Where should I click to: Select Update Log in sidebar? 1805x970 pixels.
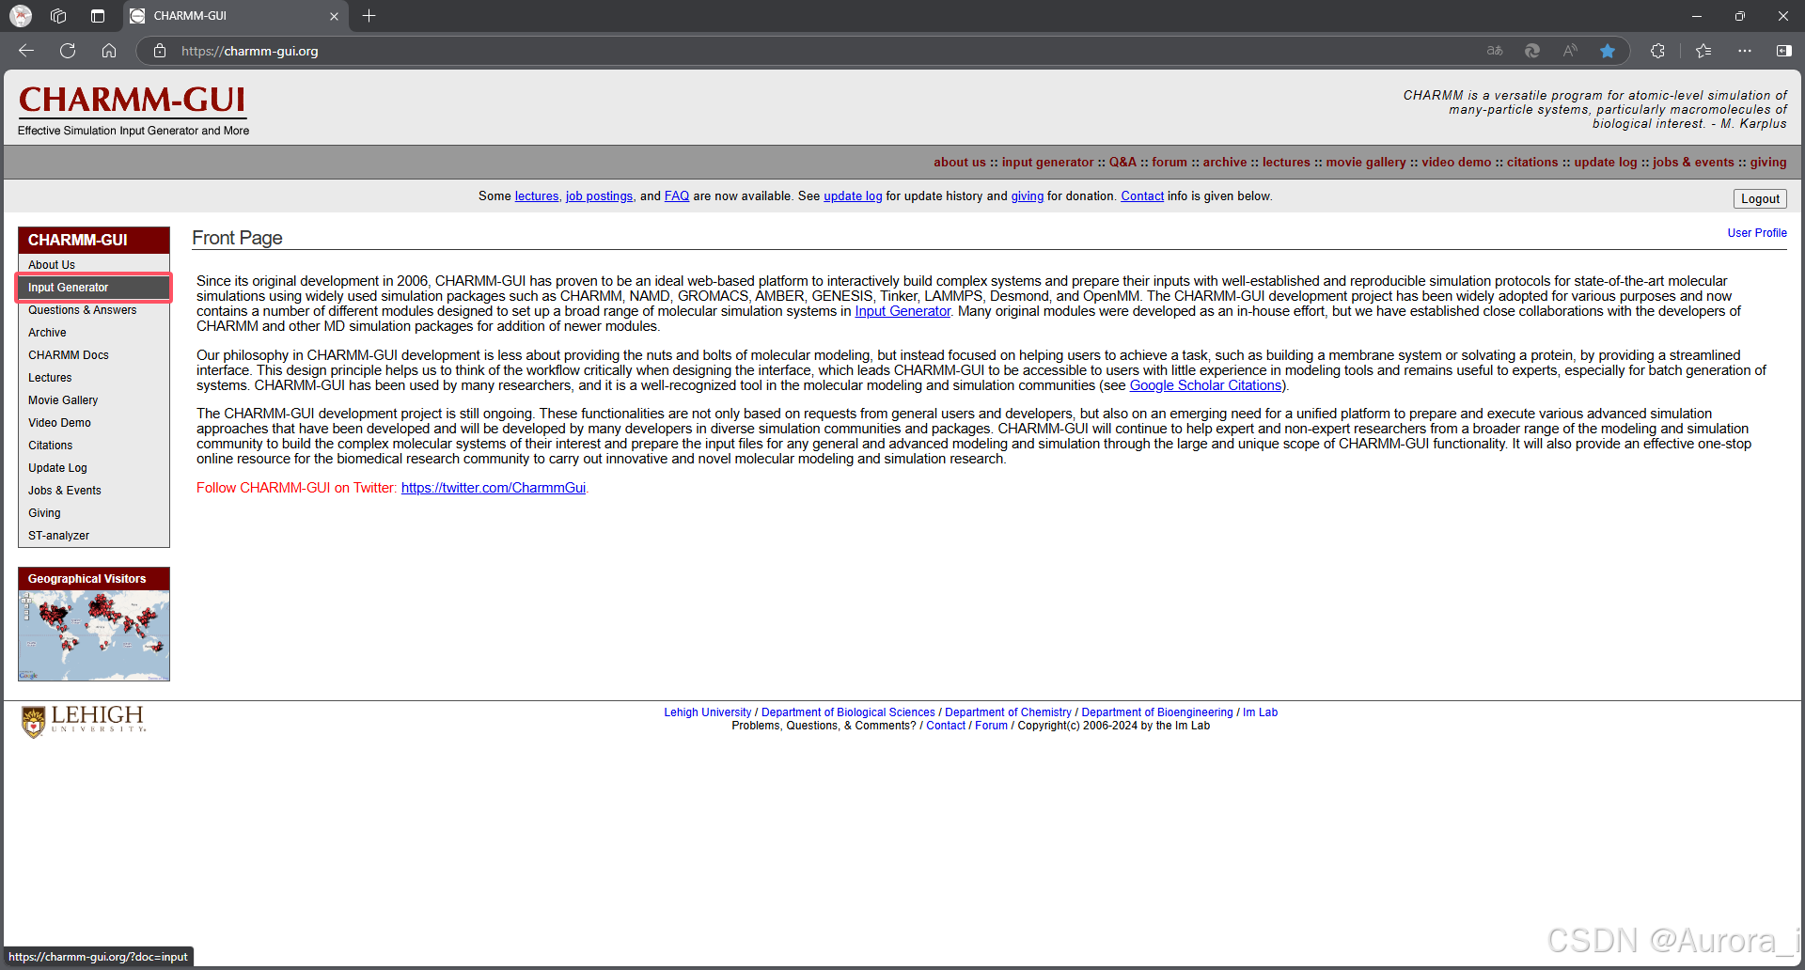coord(94,468)
